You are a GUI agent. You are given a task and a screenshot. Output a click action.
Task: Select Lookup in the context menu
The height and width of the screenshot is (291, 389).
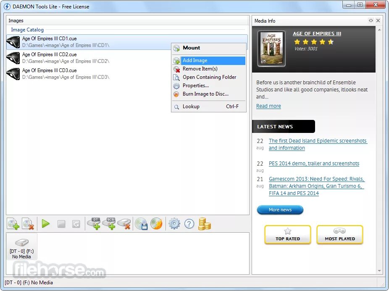[x=209, y=107]
